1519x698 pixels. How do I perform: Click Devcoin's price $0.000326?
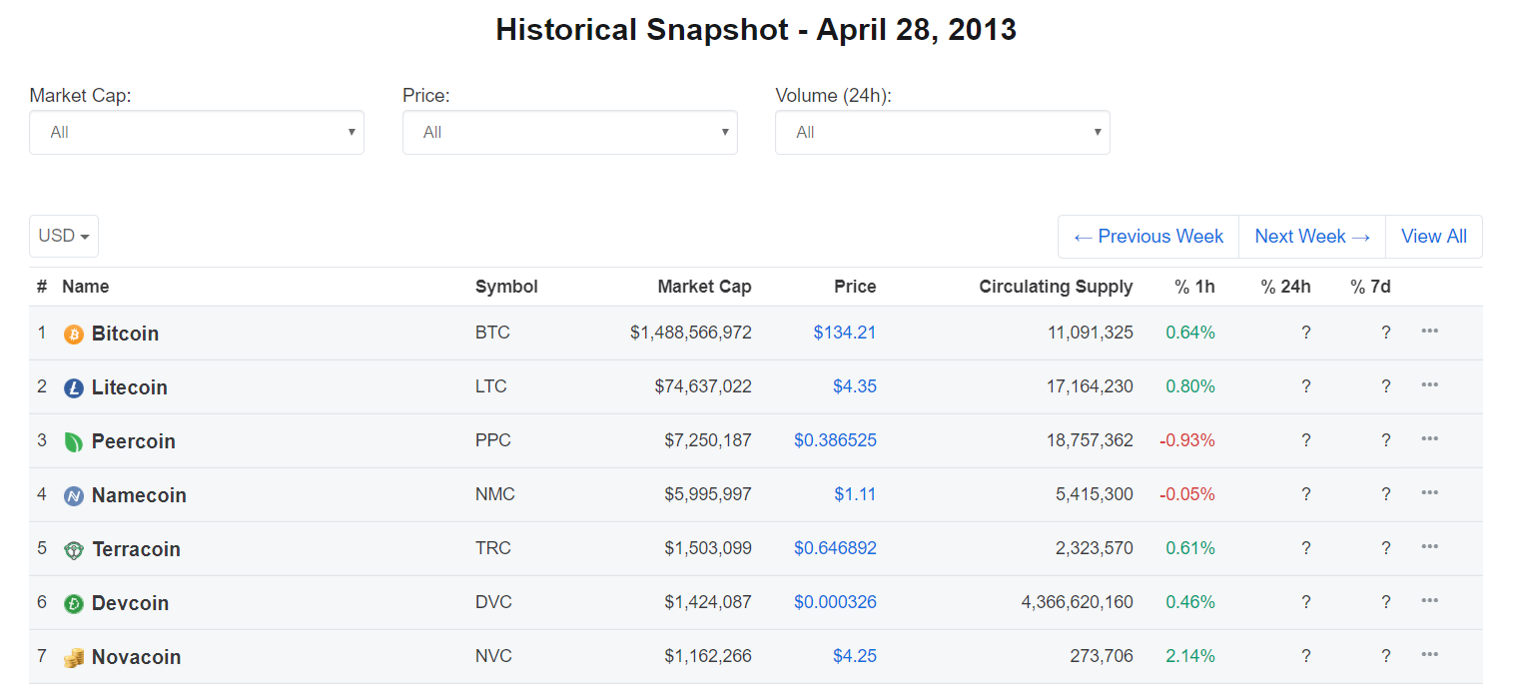pyautogui.click(x=835, y=602)
